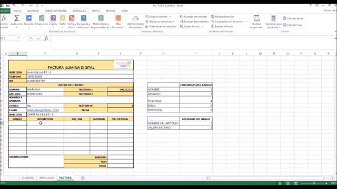Viewport: 337px width, 189px height.
Task: Switch to the DISEÑO DE PÁGINA tab
Action: tap(56, 10)
